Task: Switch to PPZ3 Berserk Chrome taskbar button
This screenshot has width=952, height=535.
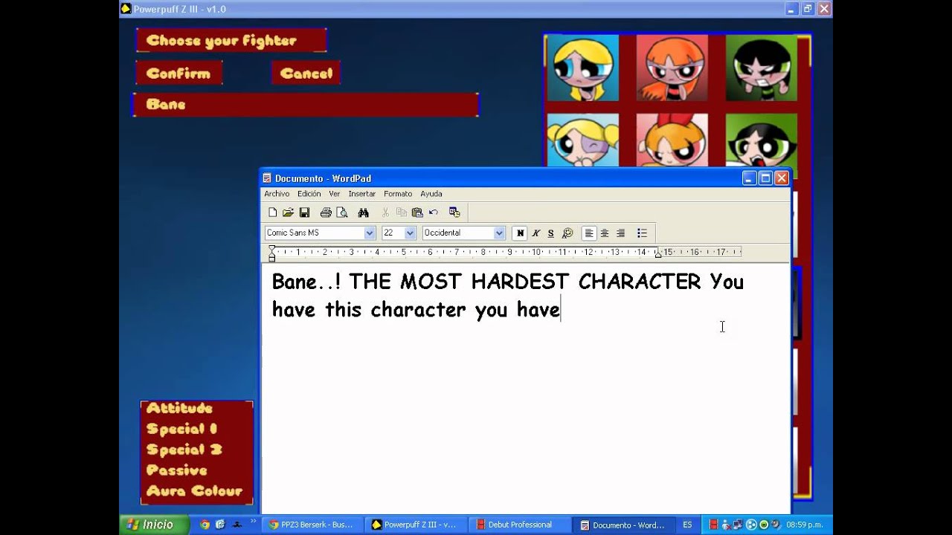Action: pos(311,525)
